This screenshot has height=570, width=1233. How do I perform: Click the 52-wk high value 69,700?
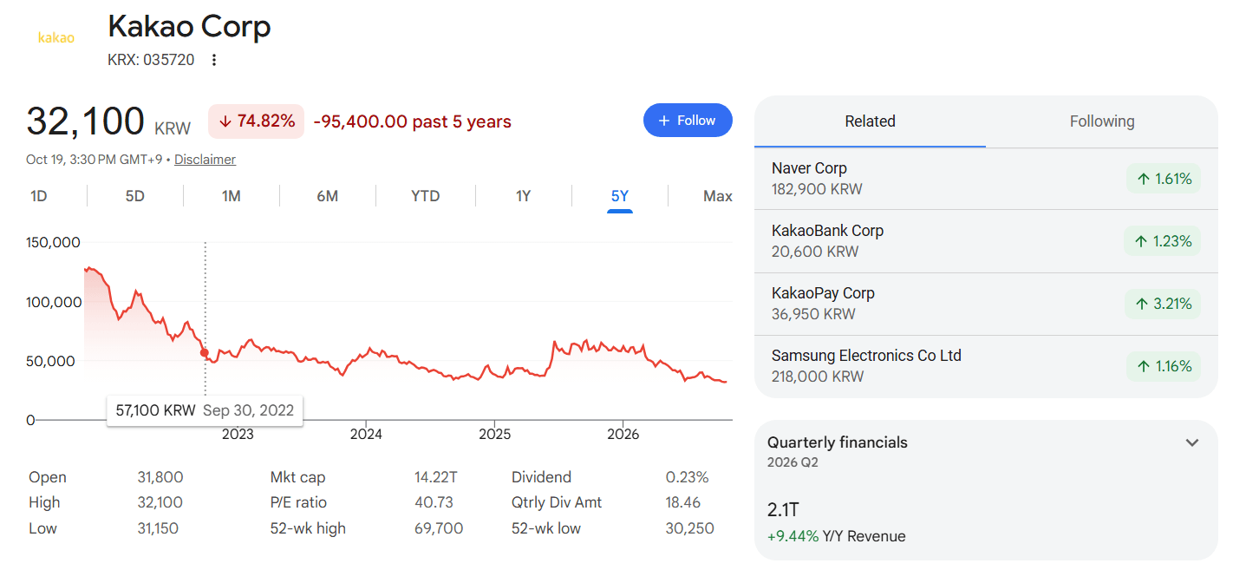(x=439, y=528)
